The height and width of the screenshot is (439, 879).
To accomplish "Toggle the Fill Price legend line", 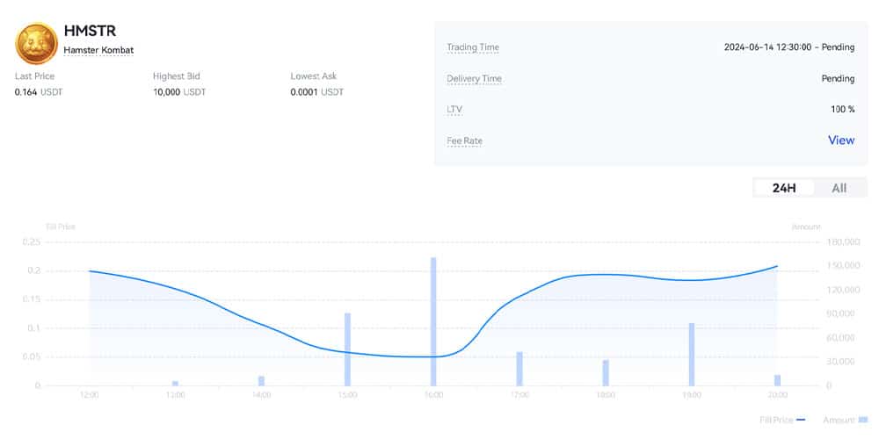I will [799, 420].
